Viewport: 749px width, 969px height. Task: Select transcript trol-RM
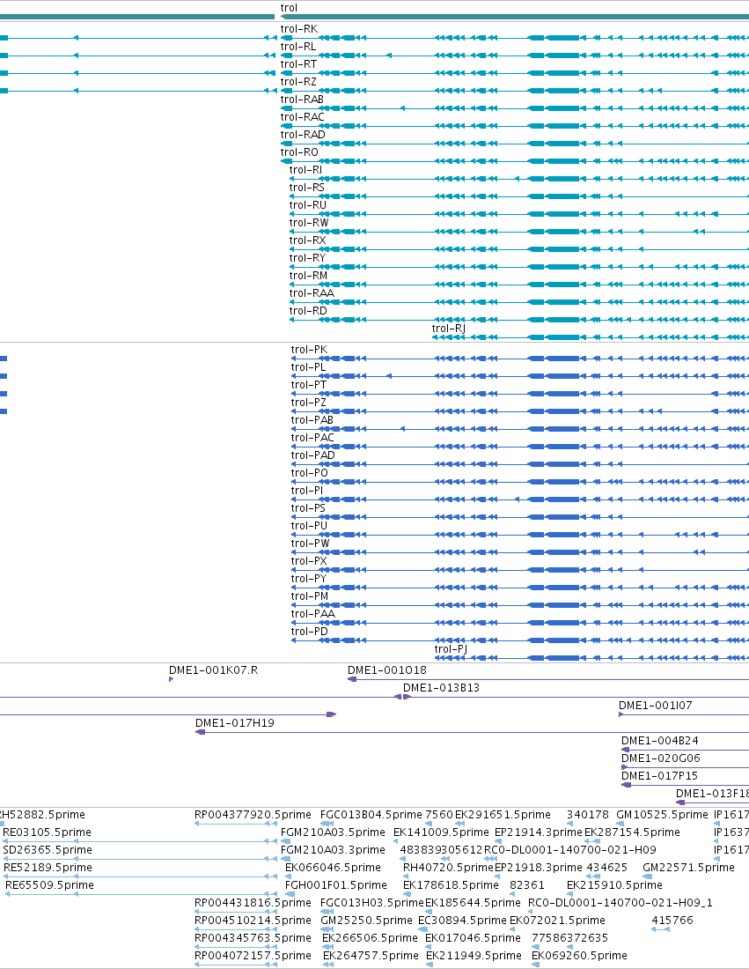point(308,276)
